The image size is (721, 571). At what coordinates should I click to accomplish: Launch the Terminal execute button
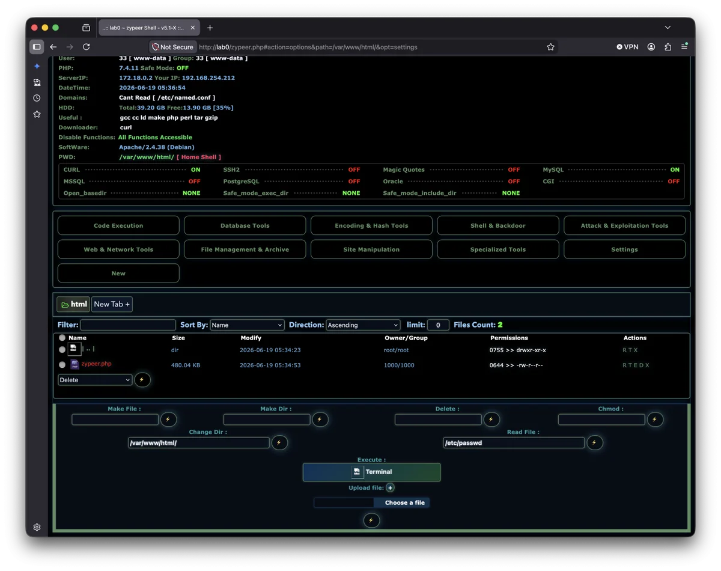[x=371, y=472]
